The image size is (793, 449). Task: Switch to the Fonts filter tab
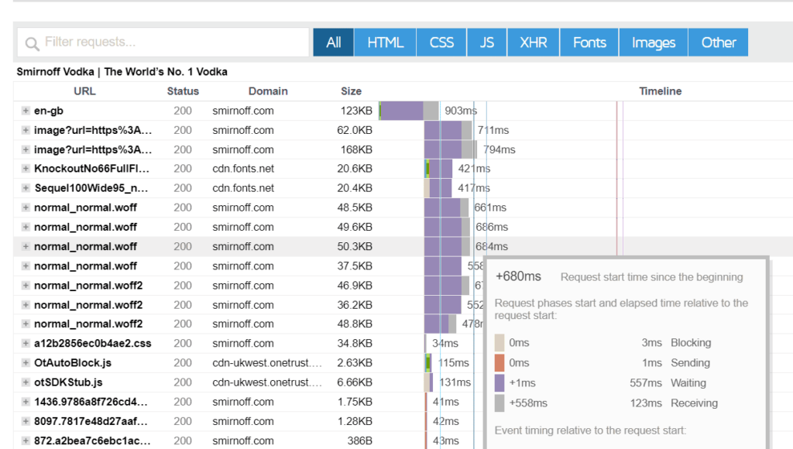click(x=589, y=43)
